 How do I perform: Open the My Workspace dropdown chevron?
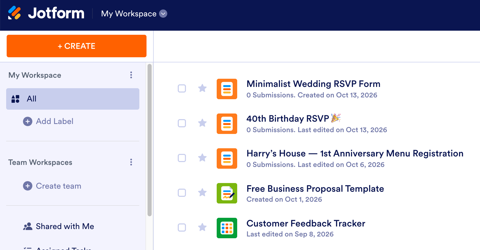tap(163, 14)
